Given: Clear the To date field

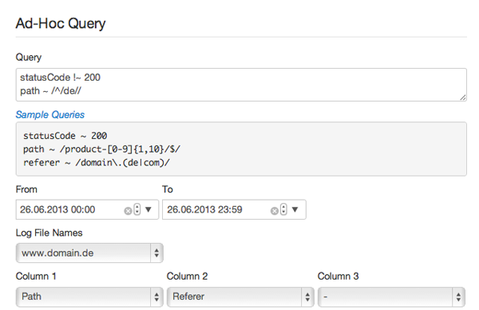Looking at the screenshot, I should tap(275, 211).
